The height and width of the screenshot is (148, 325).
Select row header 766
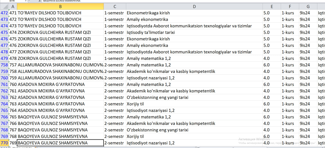coord(4,117)
